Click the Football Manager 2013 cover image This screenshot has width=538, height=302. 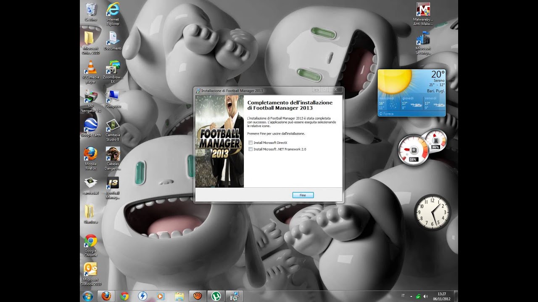coord(219,141)
